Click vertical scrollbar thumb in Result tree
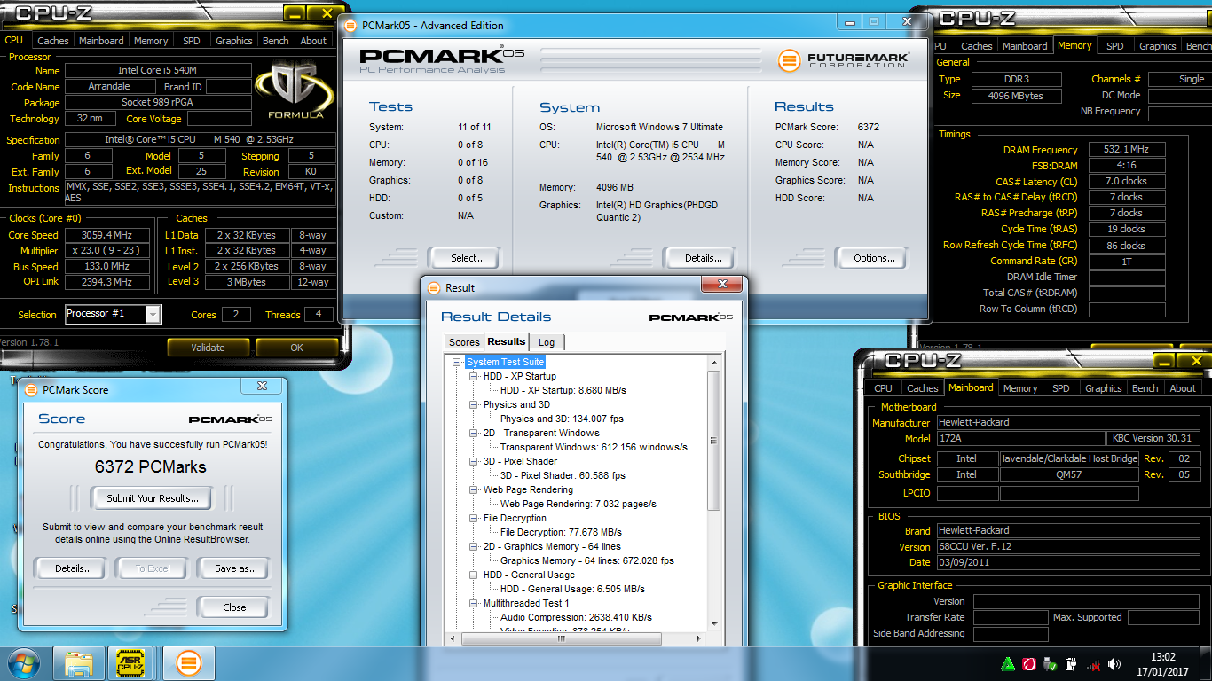This screenshot has width=1212, height=681. [x=714, y=440]
